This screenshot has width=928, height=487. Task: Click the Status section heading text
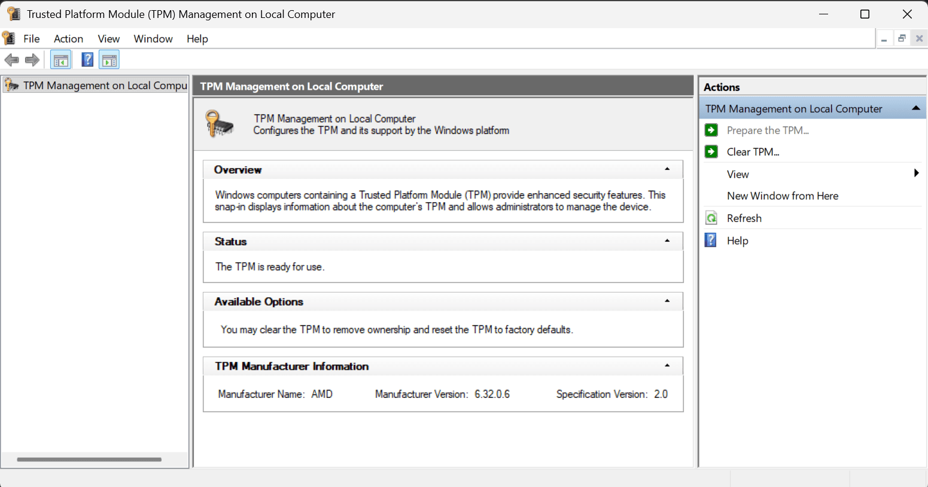pos(230,242)
